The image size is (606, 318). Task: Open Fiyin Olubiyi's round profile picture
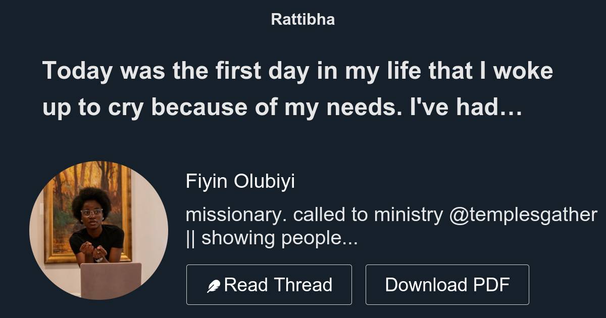click(x=98, y=230)
